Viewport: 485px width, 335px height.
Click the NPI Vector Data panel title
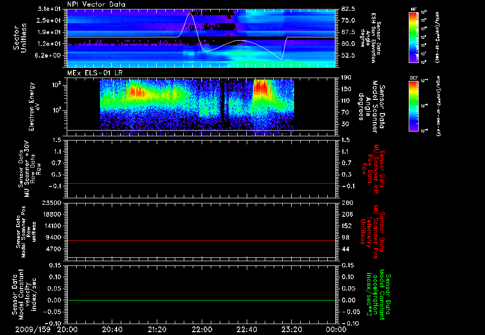coord(96,4)
